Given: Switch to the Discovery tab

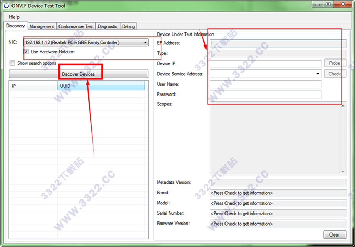Looking at the screenshot, I should click(x=15, y=26).
